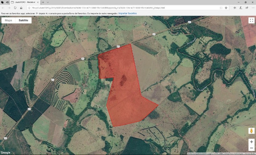Switch to Mapa view

[x=8, y=20]
